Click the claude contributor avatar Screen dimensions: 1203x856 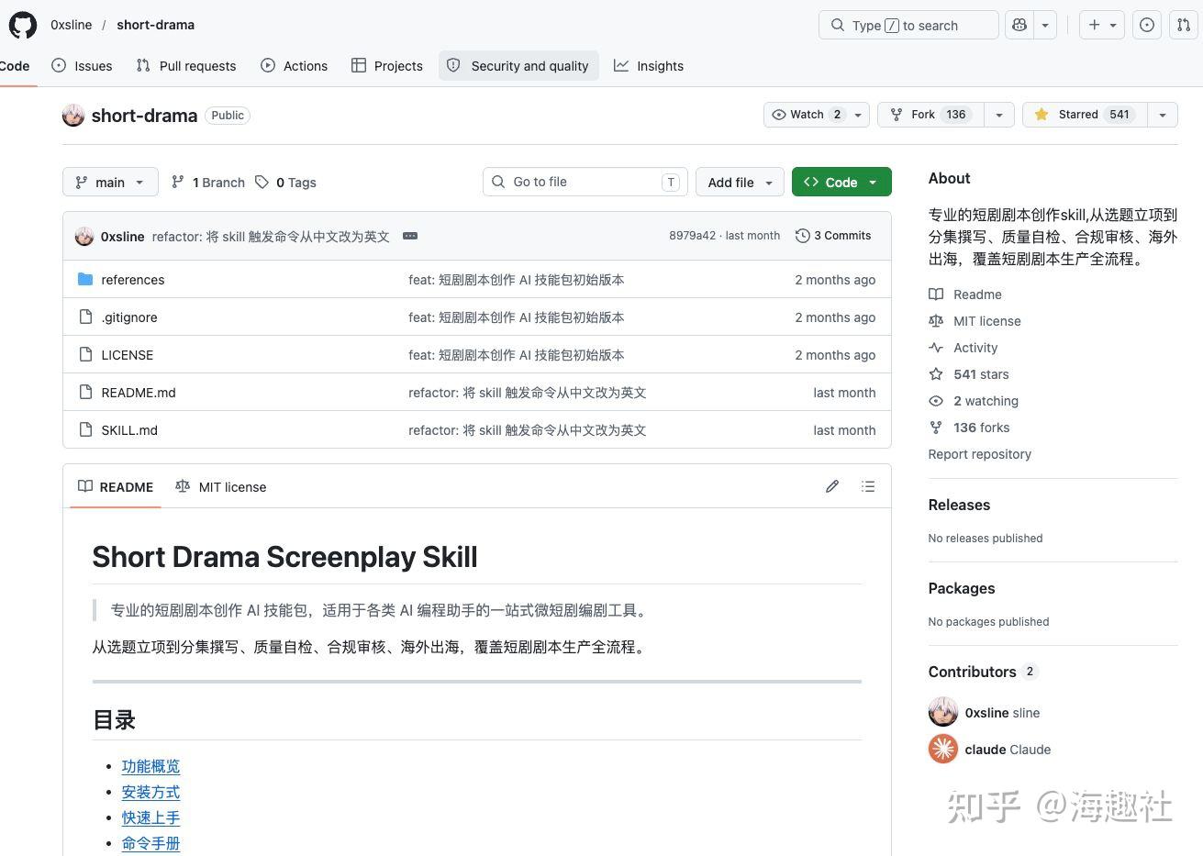[x=943, y=750]
